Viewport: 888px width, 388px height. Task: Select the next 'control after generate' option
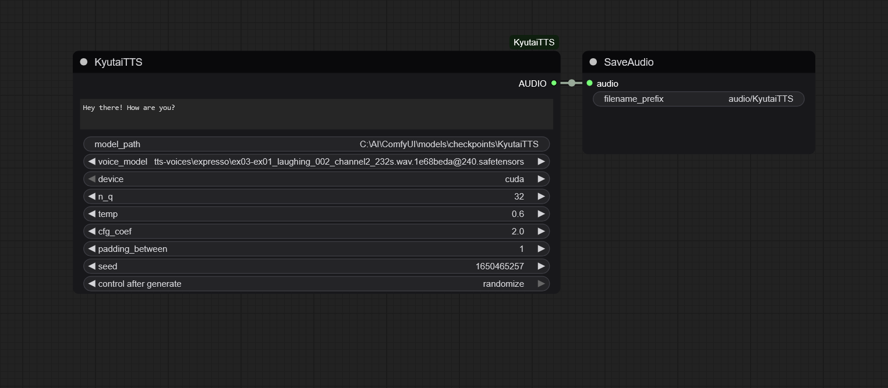(541, 284)
